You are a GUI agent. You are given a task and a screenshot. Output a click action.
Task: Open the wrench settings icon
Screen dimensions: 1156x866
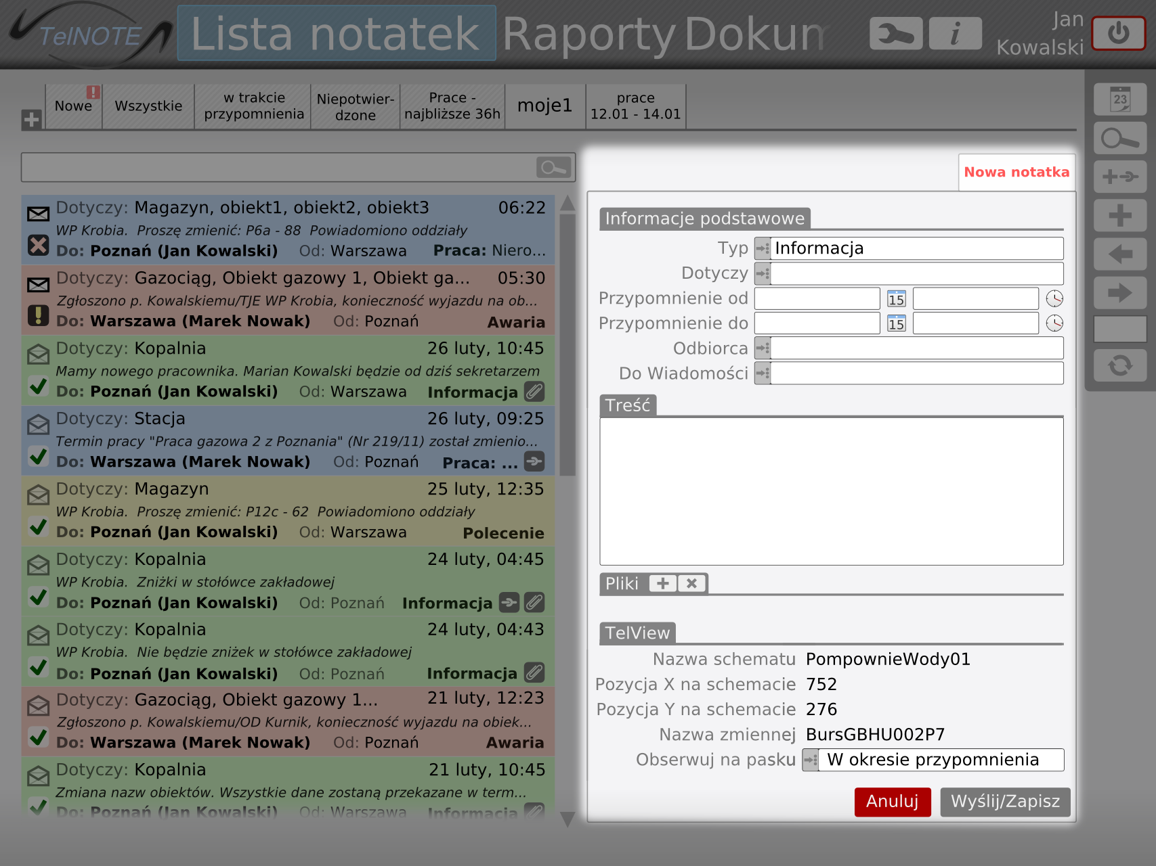pos(895,33)
